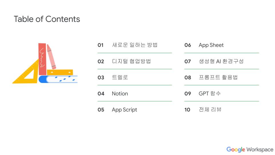Click the number 10 label
The height and width of the screenshot is (155, 275).
point(187,110)
